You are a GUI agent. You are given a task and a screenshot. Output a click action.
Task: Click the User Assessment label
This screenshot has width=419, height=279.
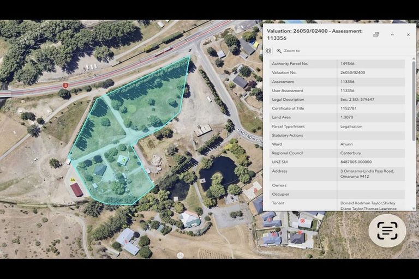288,90
